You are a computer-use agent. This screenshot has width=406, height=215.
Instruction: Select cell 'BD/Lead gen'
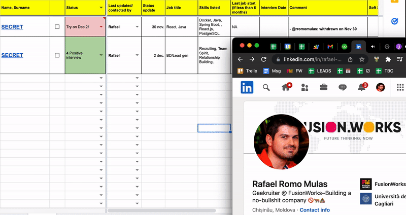click(x=181, y=55)
